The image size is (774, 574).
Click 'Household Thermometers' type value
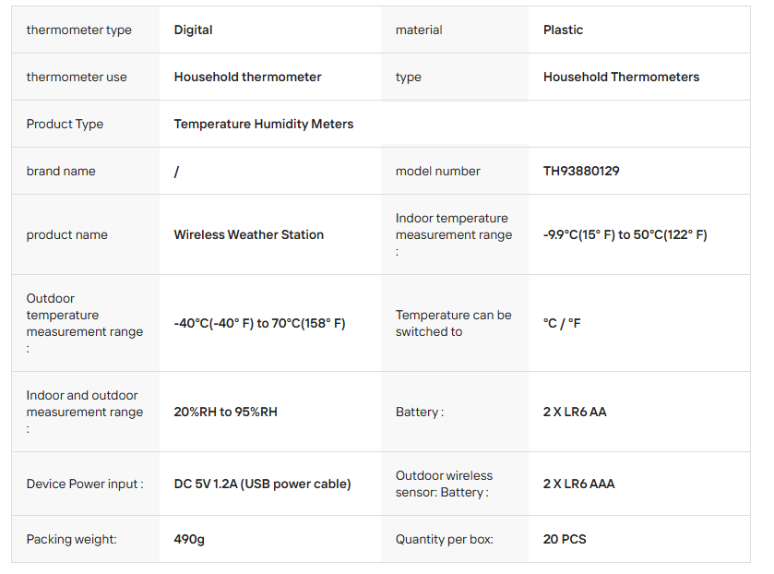pyautogui.click(x=621, y=78)
